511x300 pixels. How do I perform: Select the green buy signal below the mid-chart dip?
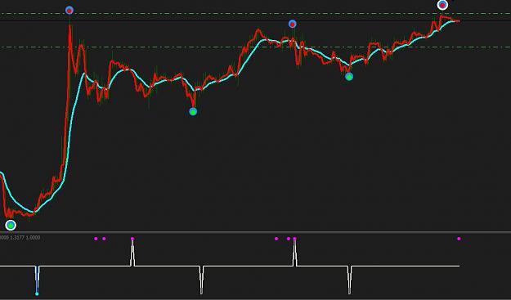[193, 112]
